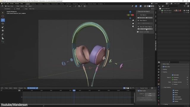This screenshot has width=190, height=107.
Task: Open the Object properties tab icon
Action: pos(159,84)
